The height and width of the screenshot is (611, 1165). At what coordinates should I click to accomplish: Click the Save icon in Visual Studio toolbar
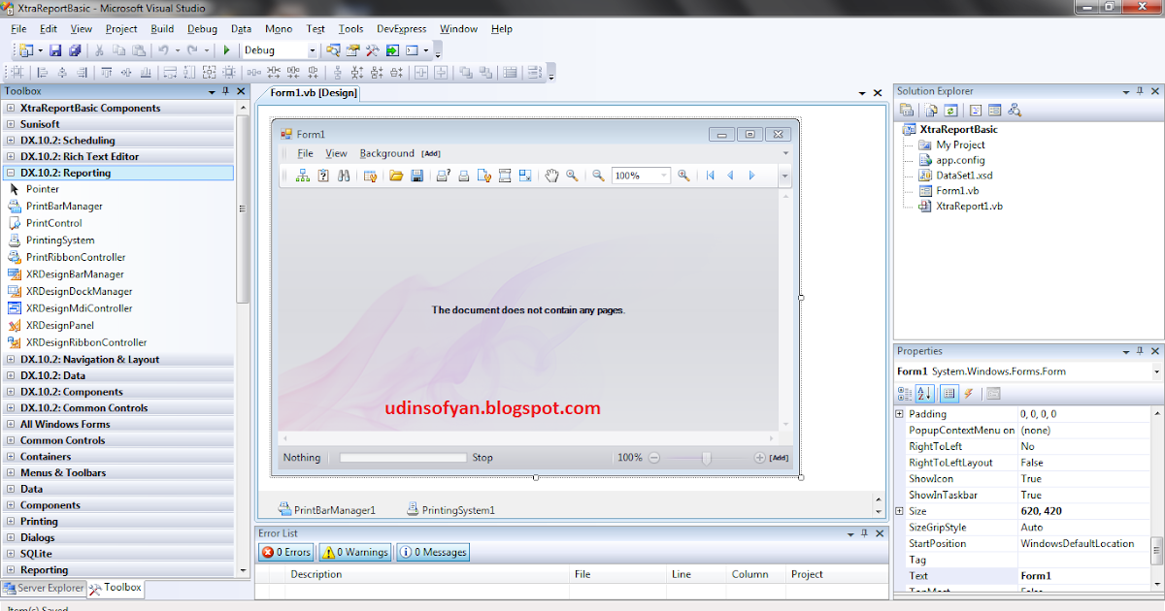point(55,50)
